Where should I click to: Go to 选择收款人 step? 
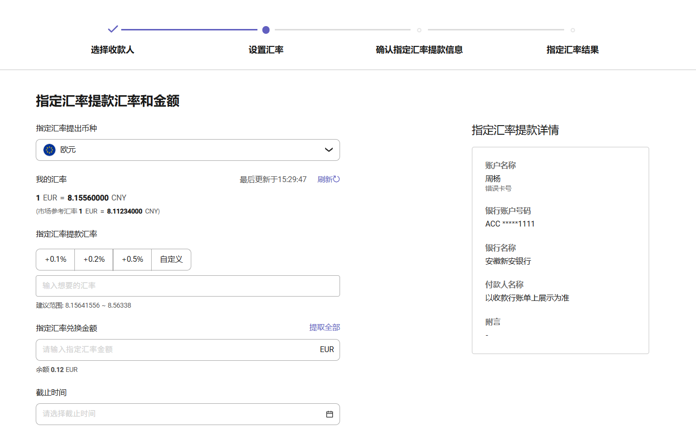coord(113,50)
